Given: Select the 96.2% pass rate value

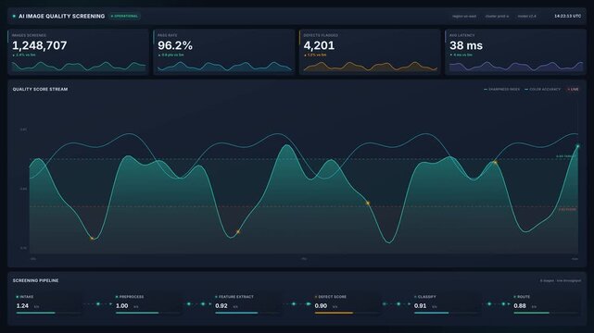Looking at the screenshot, I should pyautogui.click(x=175, y=45).
